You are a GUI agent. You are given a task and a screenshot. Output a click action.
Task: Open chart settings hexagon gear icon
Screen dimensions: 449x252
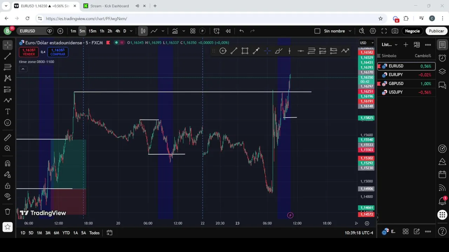click(373, 31)
